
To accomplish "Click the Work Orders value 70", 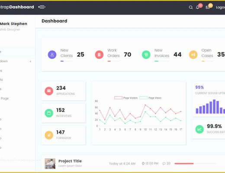I will click(128, 54).
